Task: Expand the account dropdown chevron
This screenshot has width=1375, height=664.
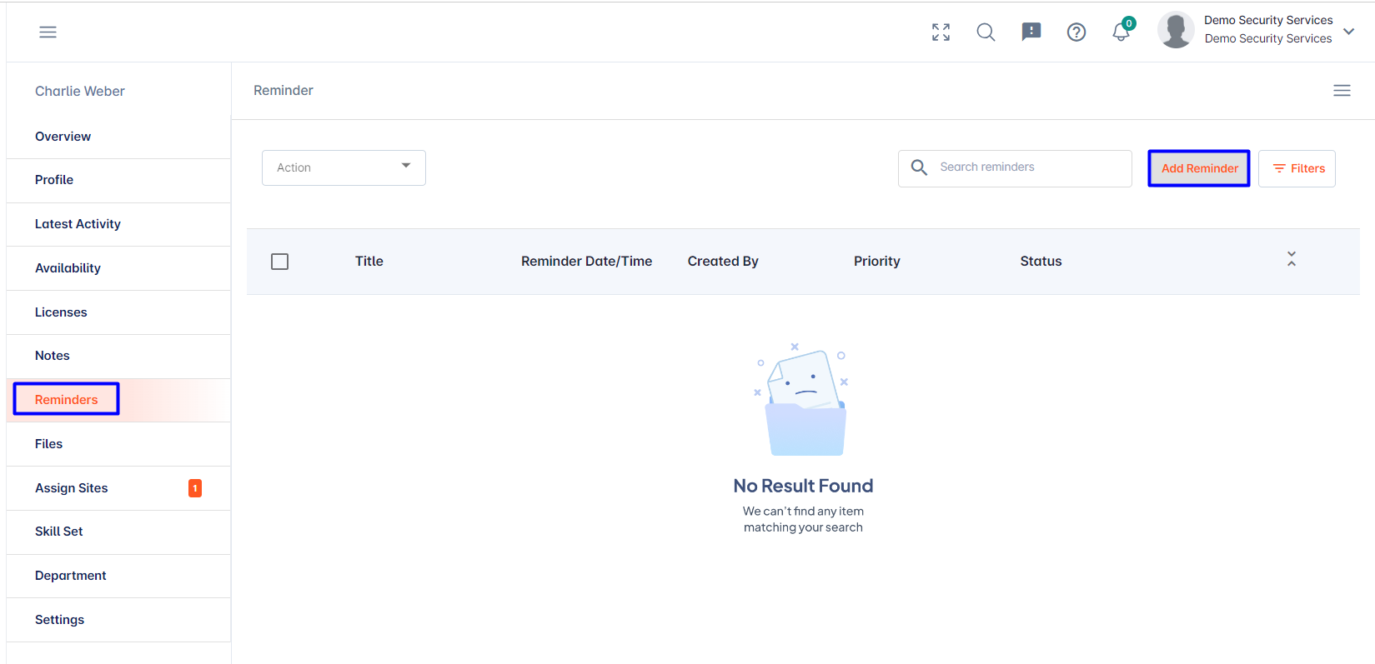Action: coord(1349,31)
